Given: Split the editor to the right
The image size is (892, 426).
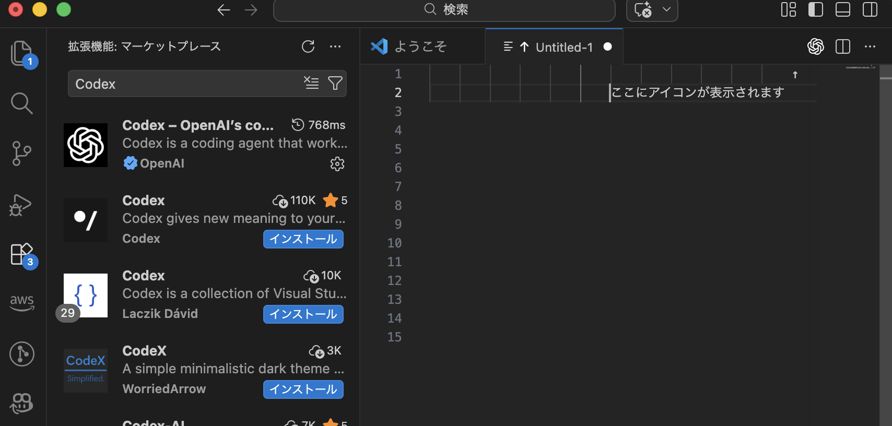Looking at the screenshot, I should click(x=843, y=46).
